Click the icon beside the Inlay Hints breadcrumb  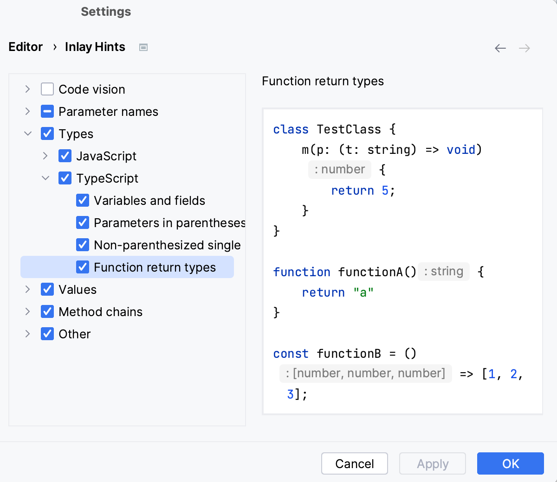point(143,47)
